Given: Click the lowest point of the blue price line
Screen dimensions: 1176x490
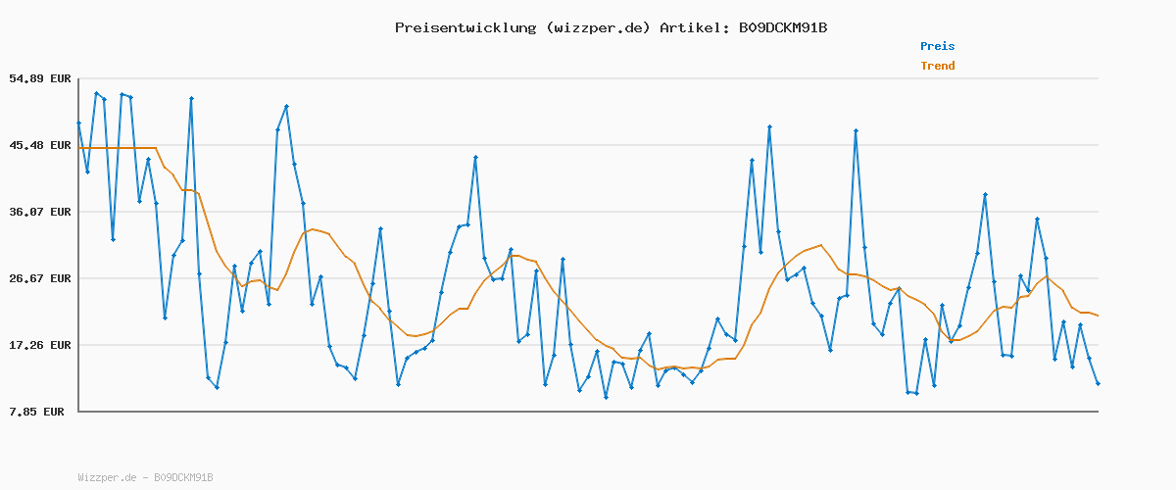Looking at the screenshot, I should 606,397.
